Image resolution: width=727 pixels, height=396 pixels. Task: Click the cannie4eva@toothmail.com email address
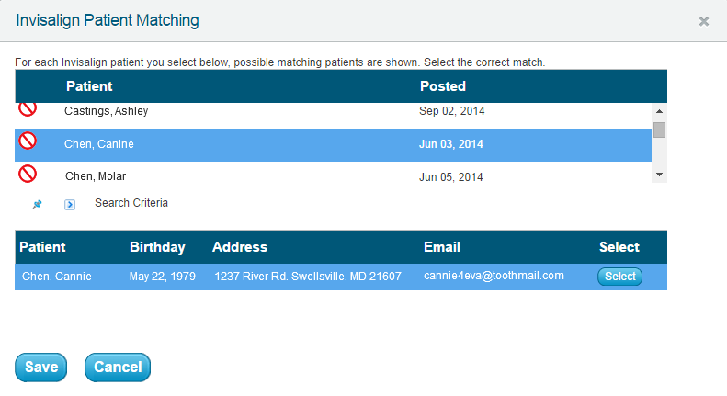point(494,276)
